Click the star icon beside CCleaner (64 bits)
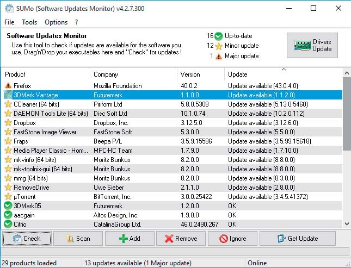Screen dimensions: 351x268 click(8, 104)
